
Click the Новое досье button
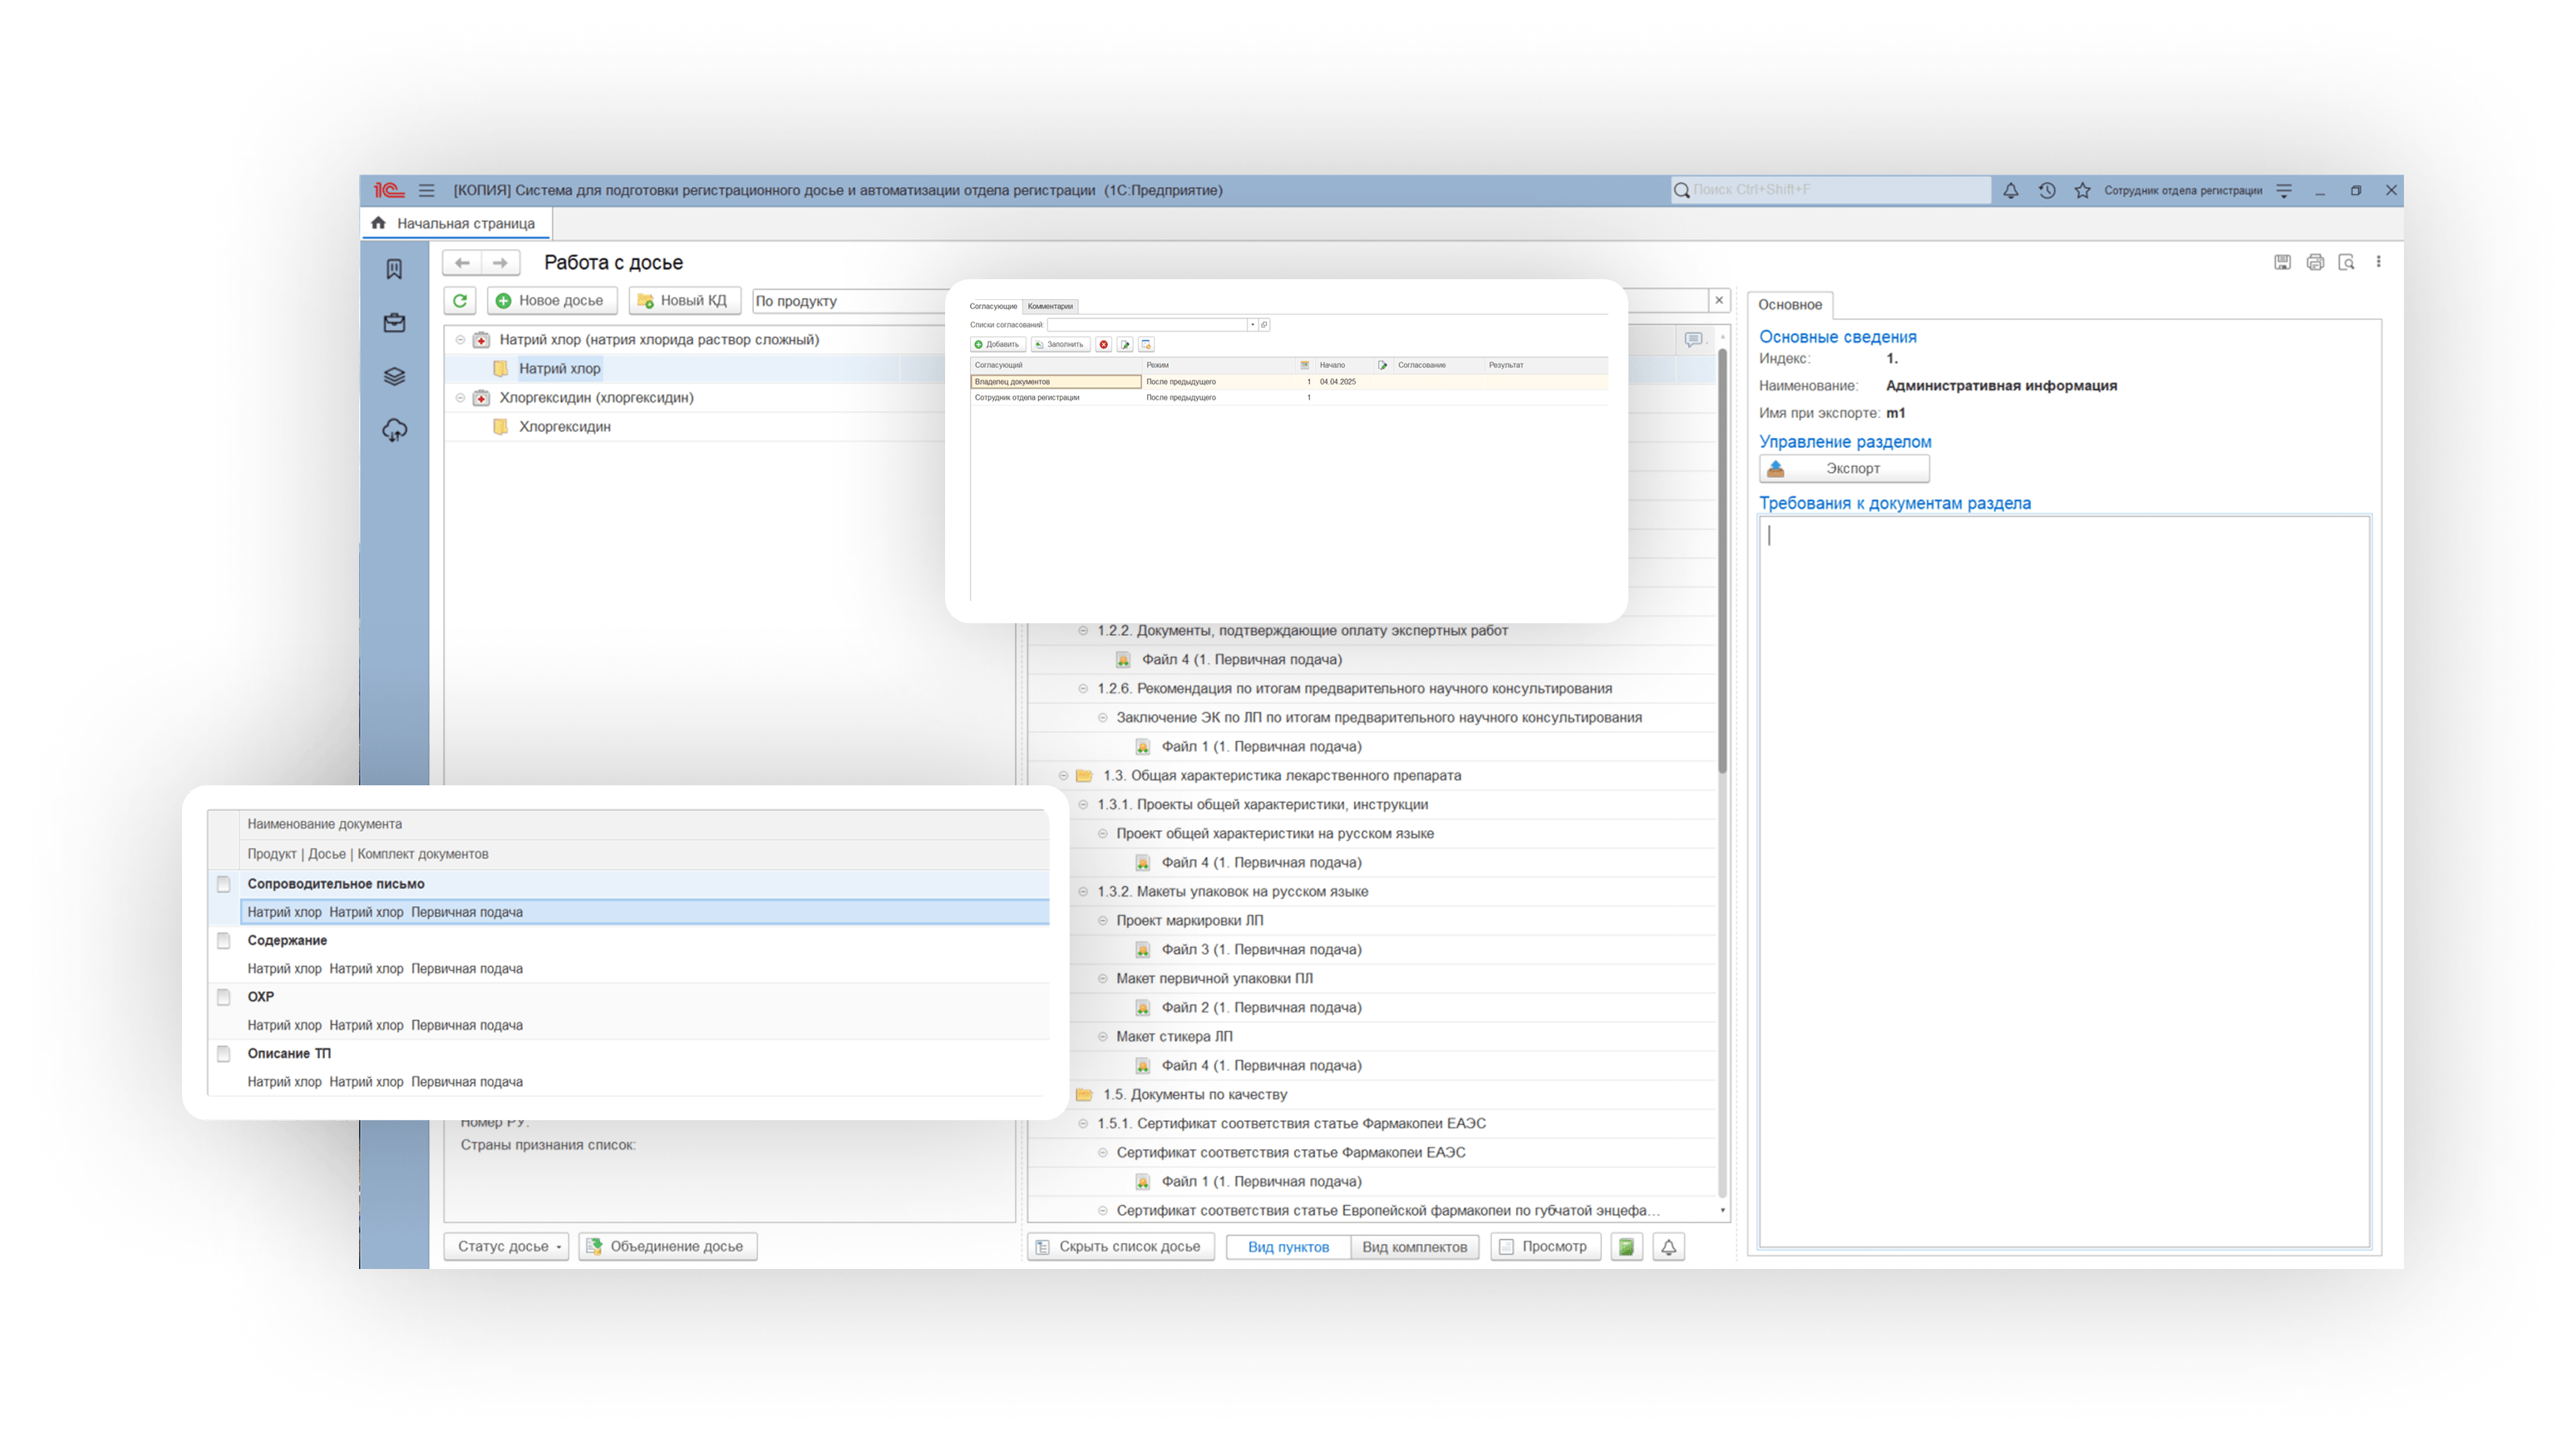[551, 300]
